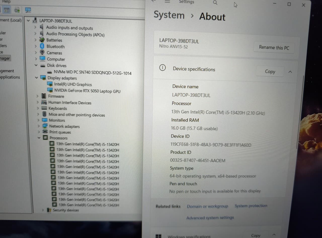This screenshot has height=238, width=322.
Task: Click the Mice and other pointing devices icon
Action: coord(45,114)
